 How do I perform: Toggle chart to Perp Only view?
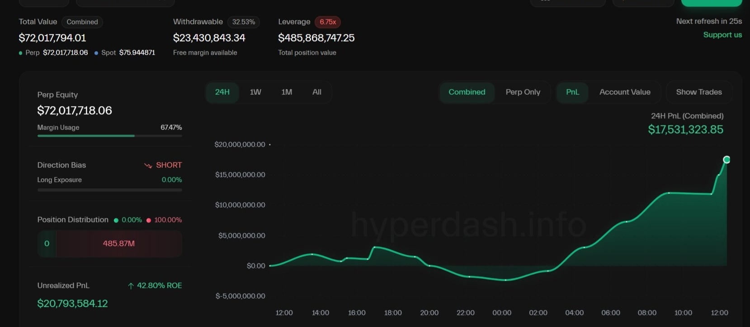point(523,92)
